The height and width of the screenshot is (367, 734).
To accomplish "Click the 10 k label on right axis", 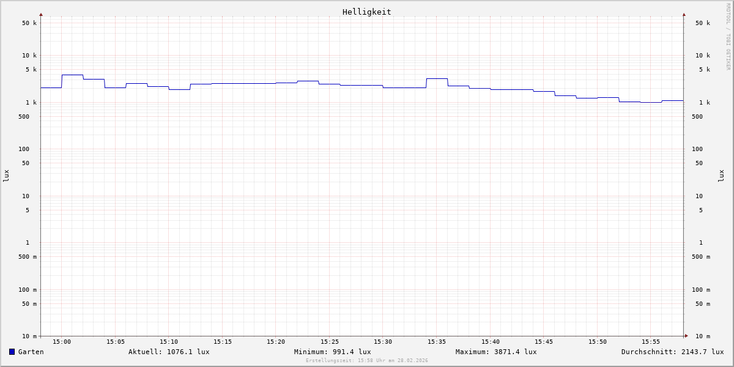I will [703, 56].
